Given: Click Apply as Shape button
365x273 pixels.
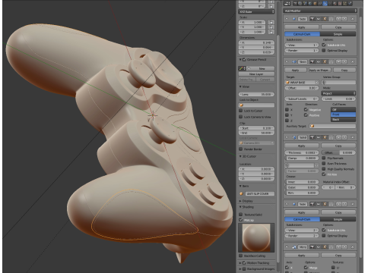Looking at the screenshot, I should [319, 70].
